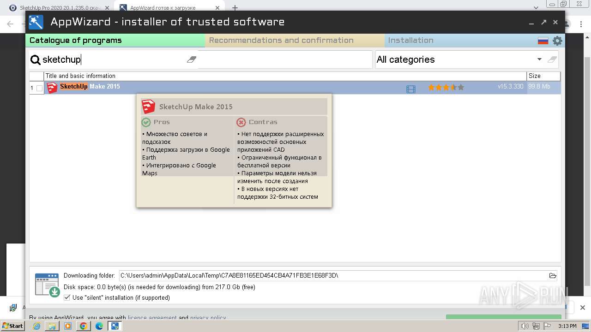Open a new browser tab
This screenshot has width=591, height=332.
(x=235, y=8)
